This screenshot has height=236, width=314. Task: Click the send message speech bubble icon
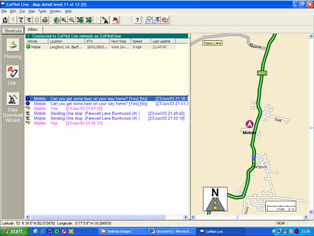[149, 20]
